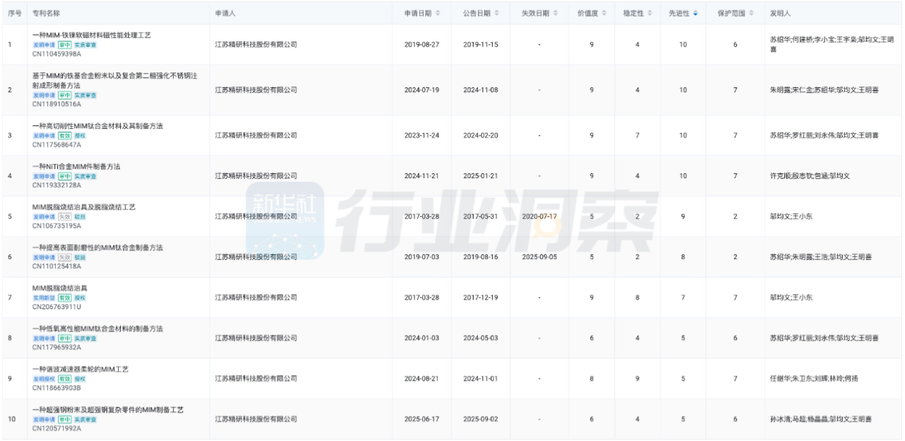Click the 审中 status tag in row 1
Screen dimensions: 905x441
tap(64, 44)
